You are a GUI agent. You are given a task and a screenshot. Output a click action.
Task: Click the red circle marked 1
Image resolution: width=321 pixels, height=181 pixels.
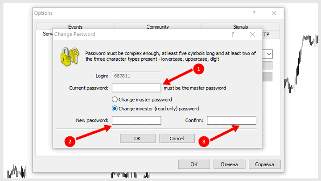tap(198, 69)
